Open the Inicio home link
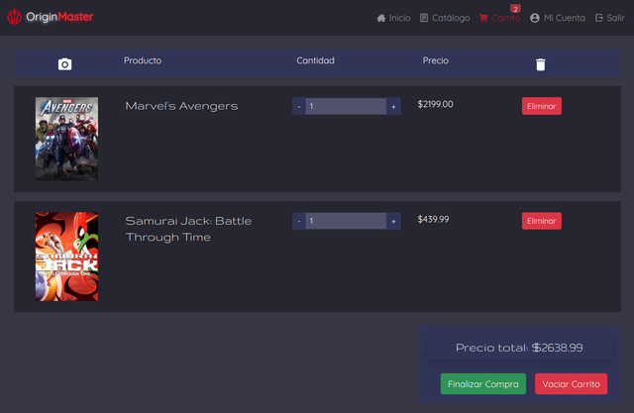Viewport: 634px width, 413px height. coord(393,18)
